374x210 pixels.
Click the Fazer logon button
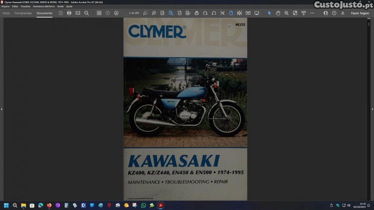tap(360, 13)
